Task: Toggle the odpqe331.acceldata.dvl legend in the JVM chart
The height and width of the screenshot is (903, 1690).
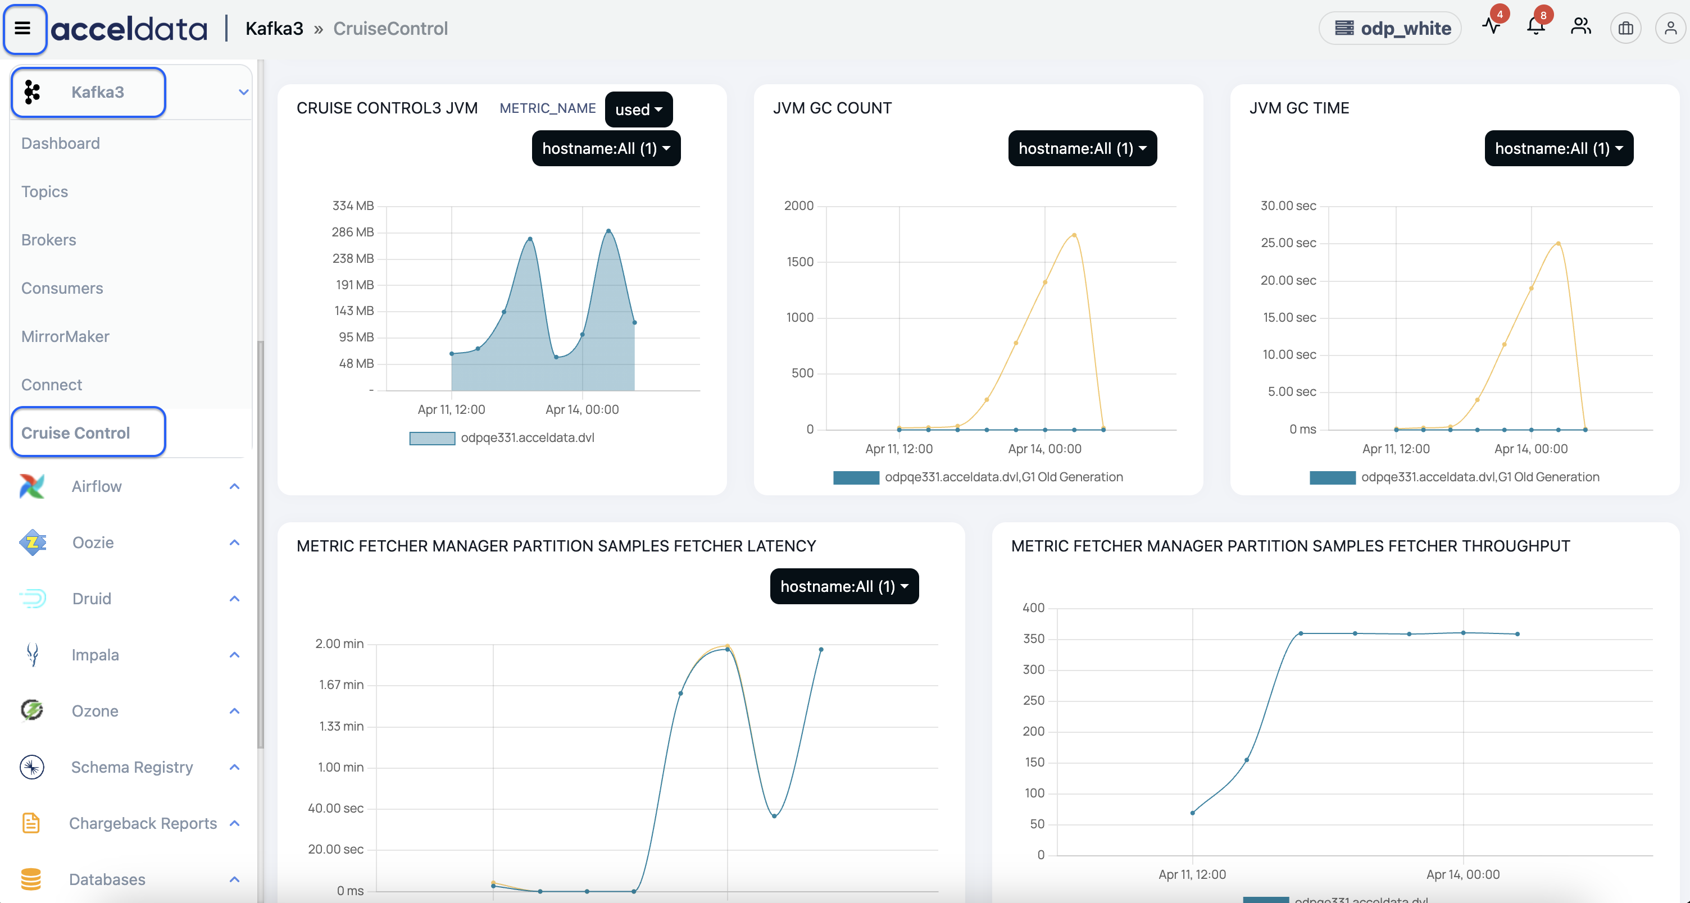Action: [x=502, y=437]
